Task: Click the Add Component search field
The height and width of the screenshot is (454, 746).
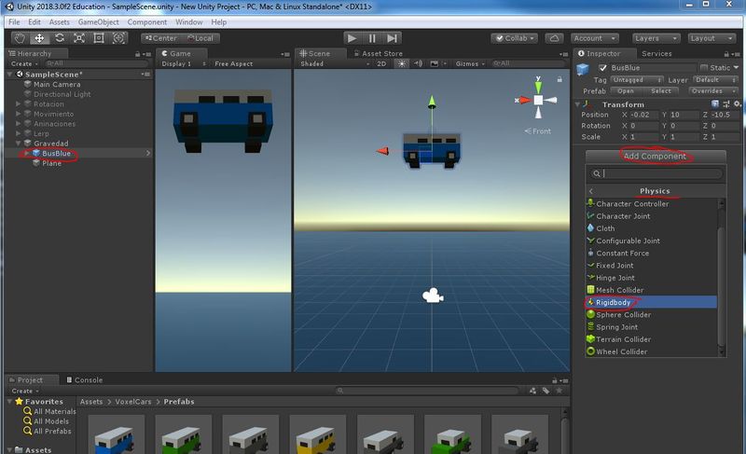Action: [x=656, y=173]
